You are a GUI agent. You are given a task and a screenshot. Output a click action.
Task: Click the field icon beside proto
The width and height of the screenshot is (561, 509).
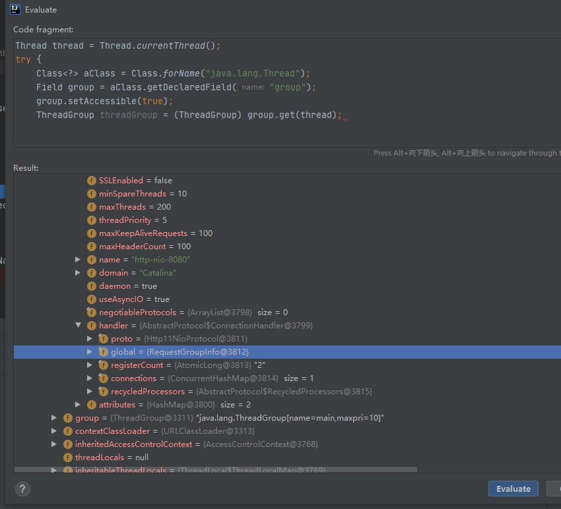(104, 339)
